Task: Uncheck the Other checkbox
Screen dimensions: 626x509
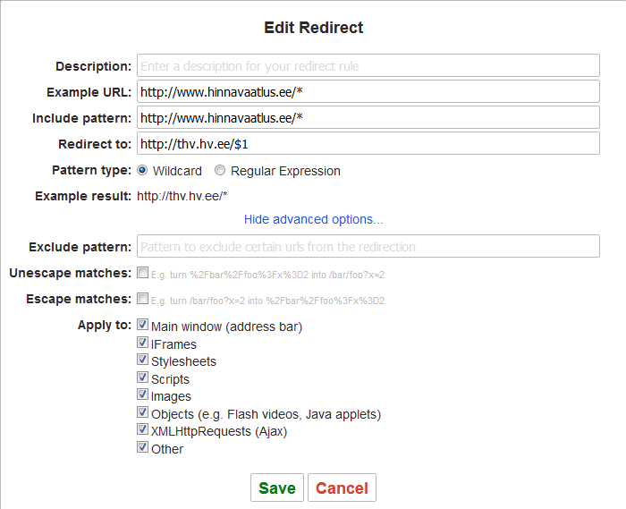Action: [x=142, y=446]
